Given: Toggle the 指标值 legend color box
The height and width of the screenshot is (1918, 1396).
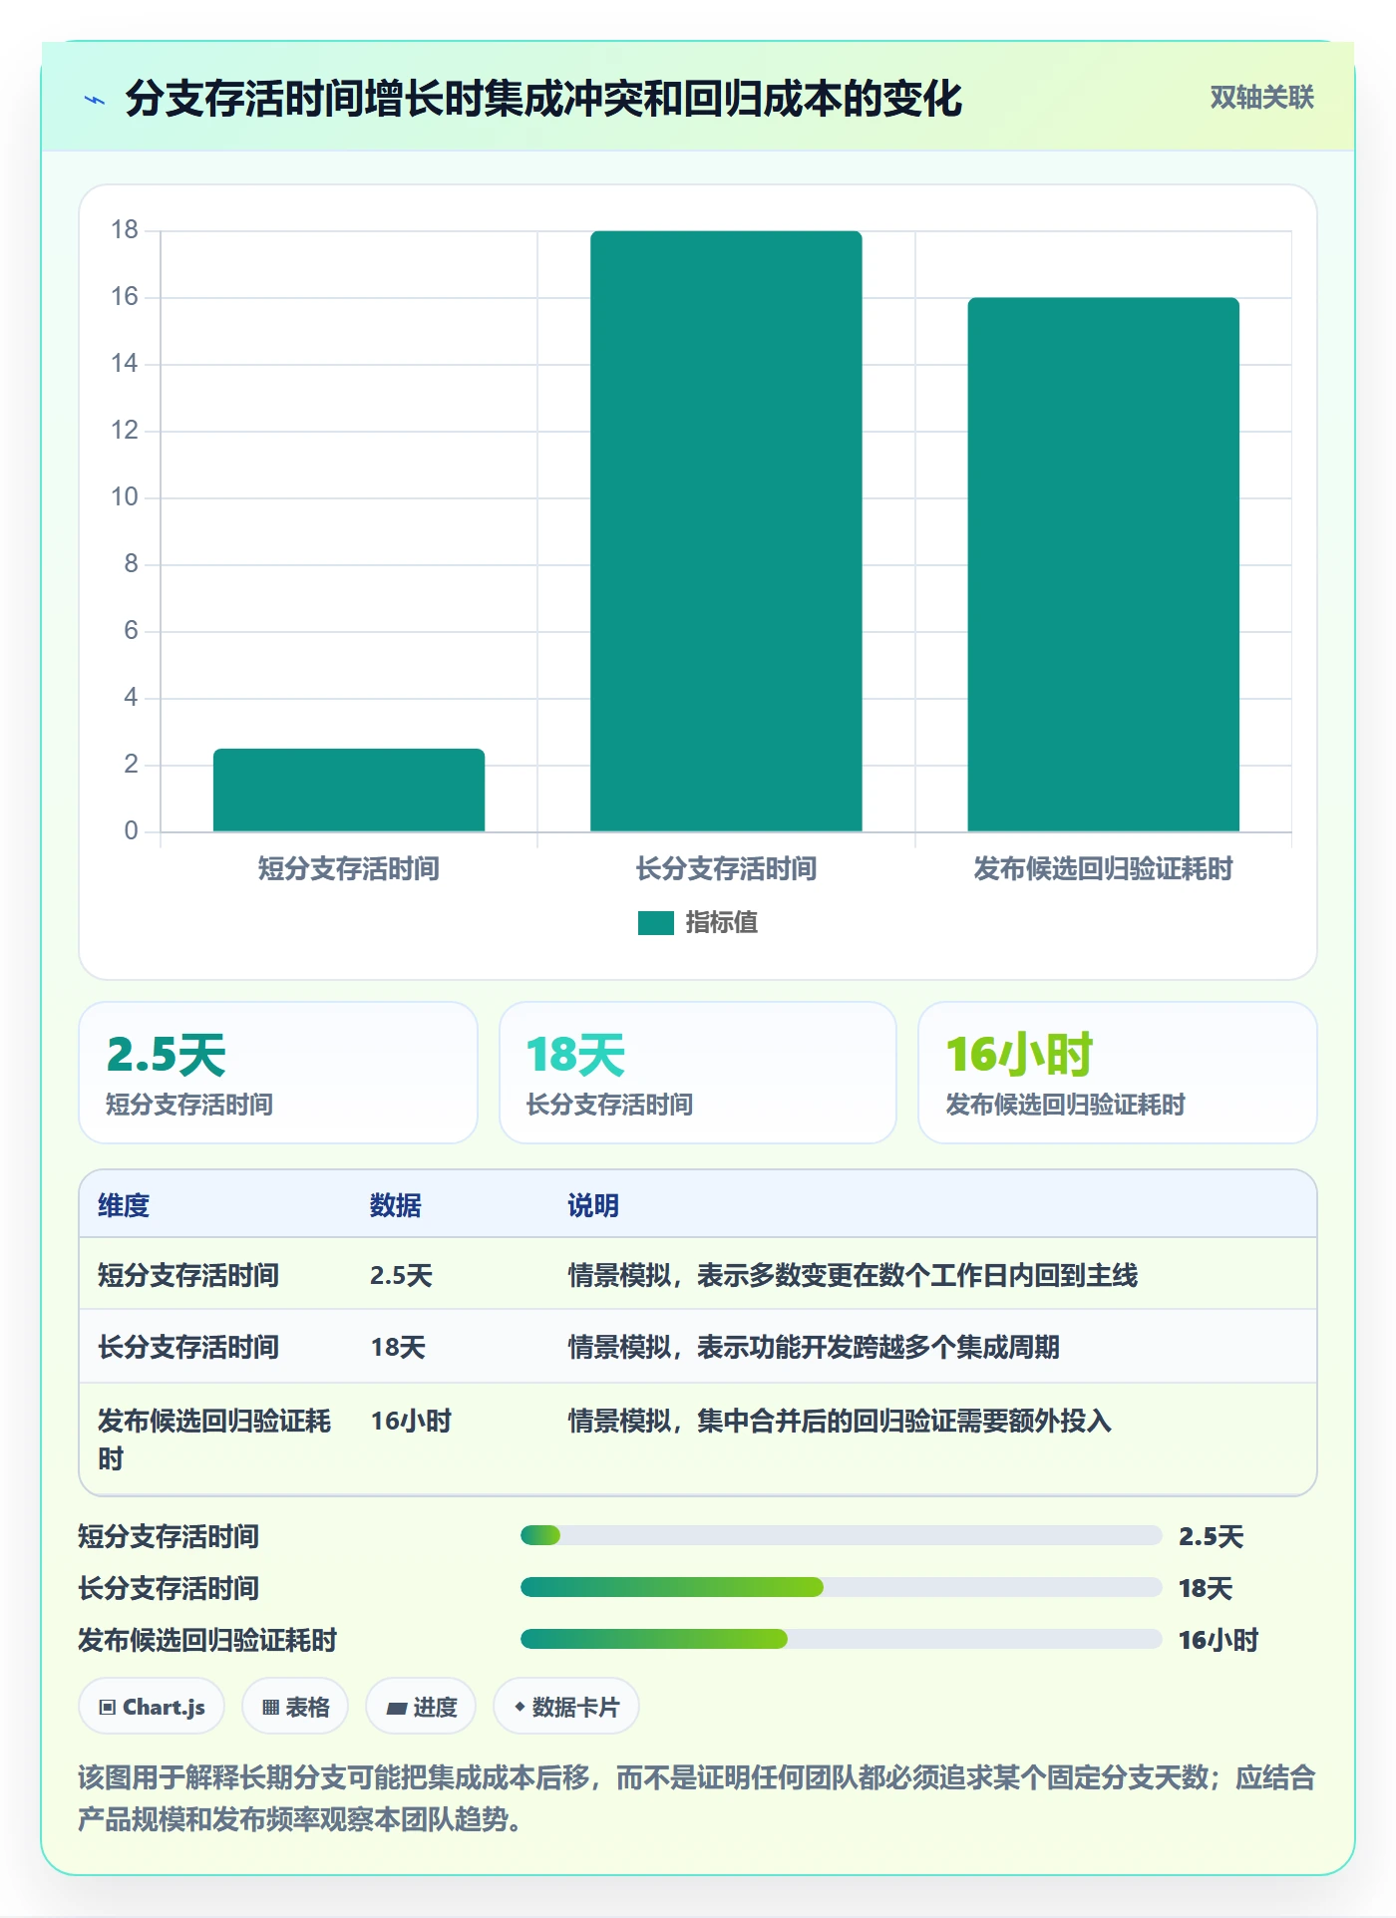Looking at the screenshot, I should (656, 923).
